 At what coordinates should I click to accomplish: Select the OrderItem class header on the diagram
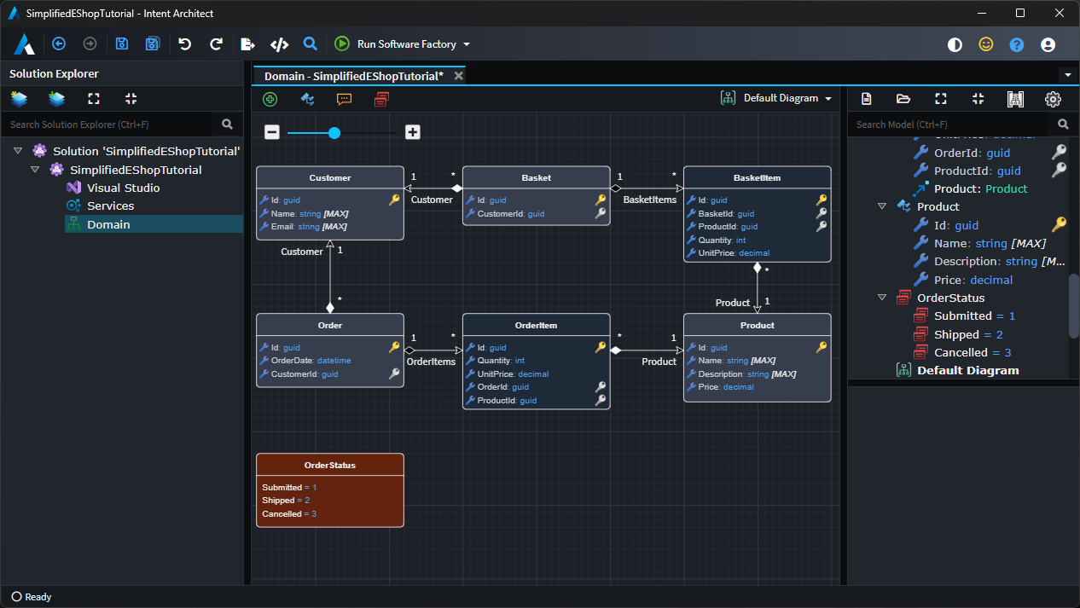point(537,325)
